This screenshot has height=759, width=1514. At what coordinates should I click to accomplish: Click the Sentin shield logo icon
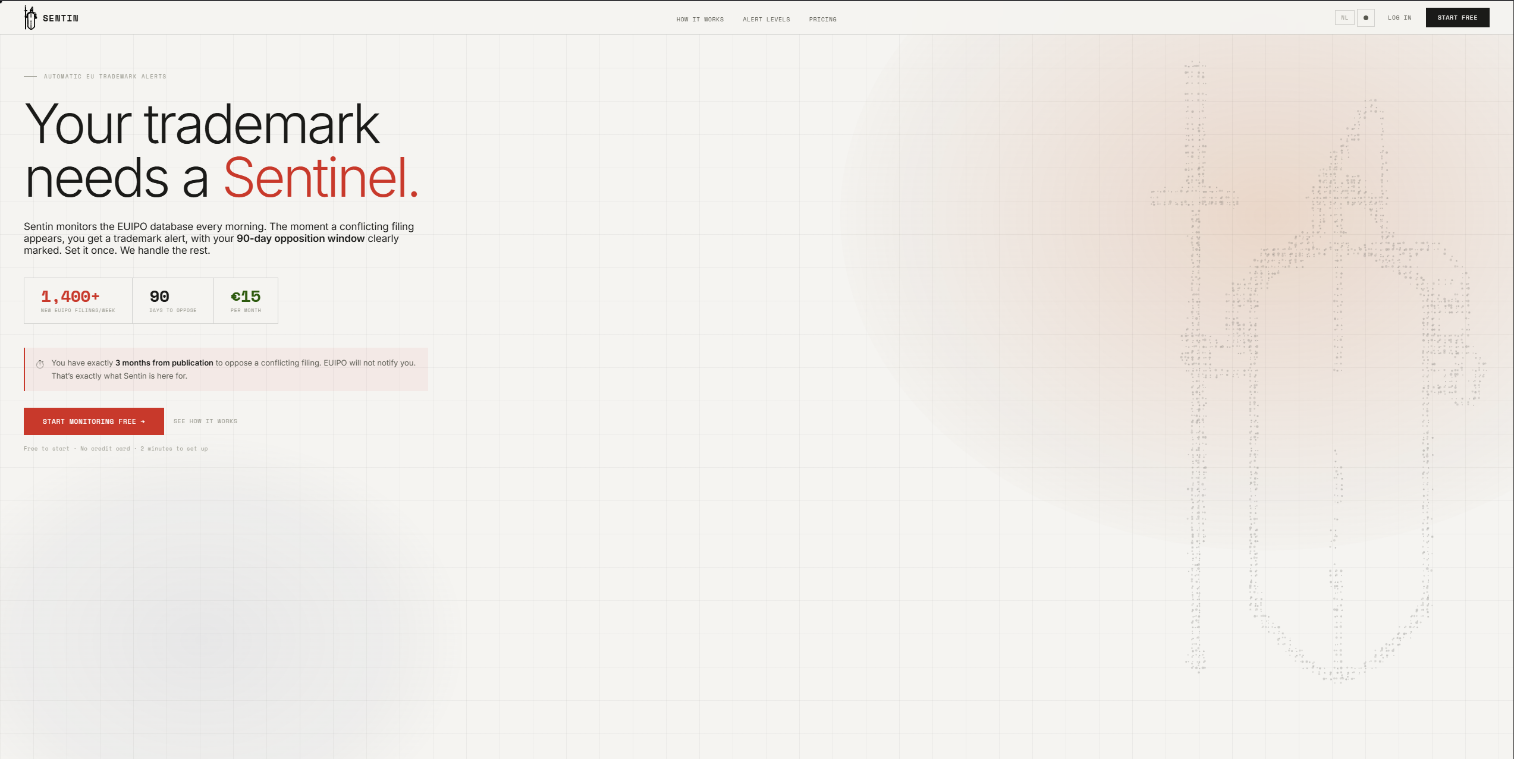pyautogui.click(x=30, y=18)
